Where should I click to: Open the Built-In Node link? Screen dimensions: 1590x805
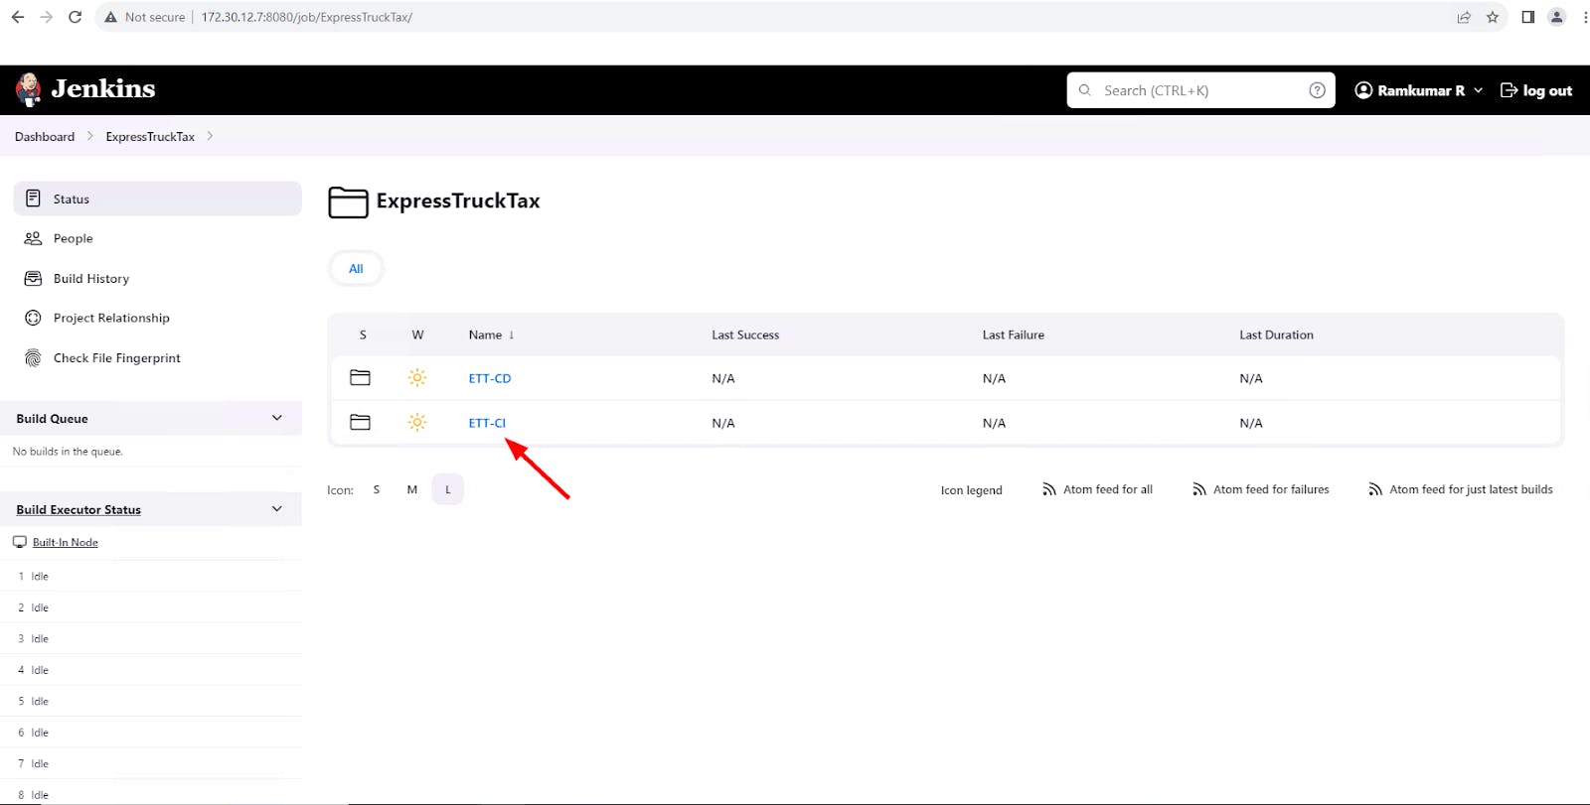coord(66,542)
